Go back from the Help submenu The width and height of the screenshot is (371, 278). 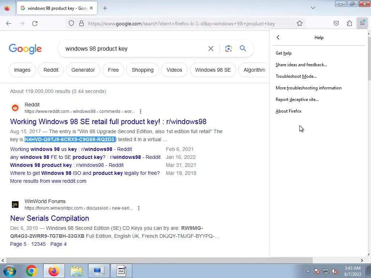tap(278, 37)
